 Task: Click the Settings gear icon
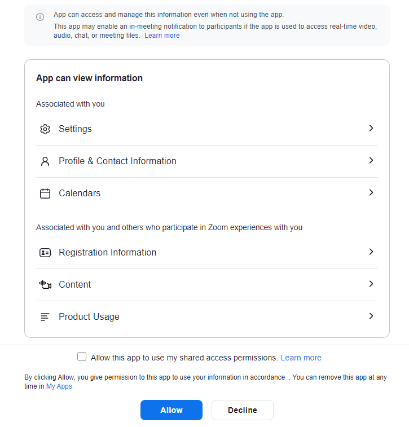point(45,129)
